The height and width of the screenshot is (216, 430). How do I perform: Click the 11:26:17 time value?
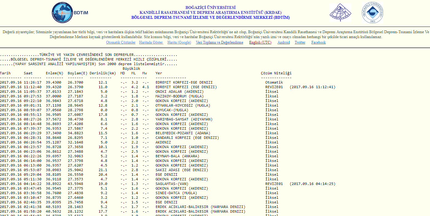tap(33, 82)
